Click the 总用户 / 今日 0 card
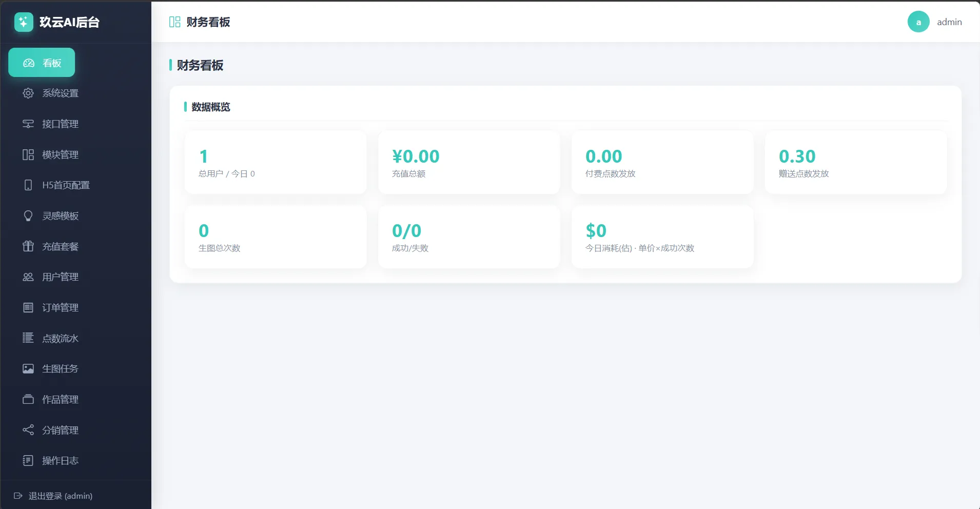The width and height of the screenshot is (980, 509). coord(276,162)
